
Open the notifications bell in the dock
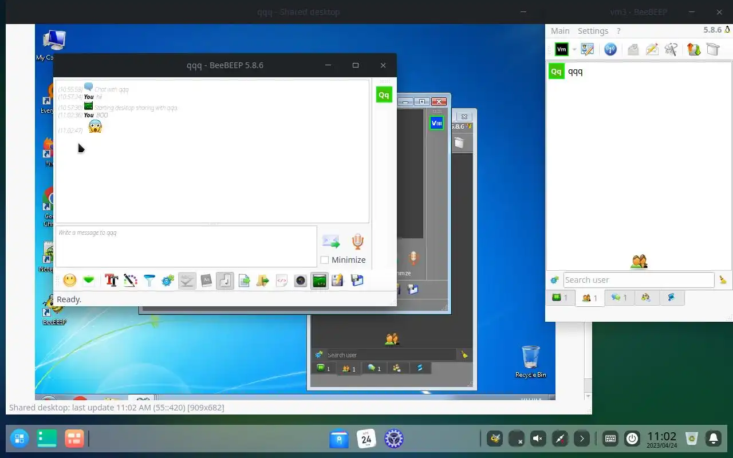click(x=714, y=439)
